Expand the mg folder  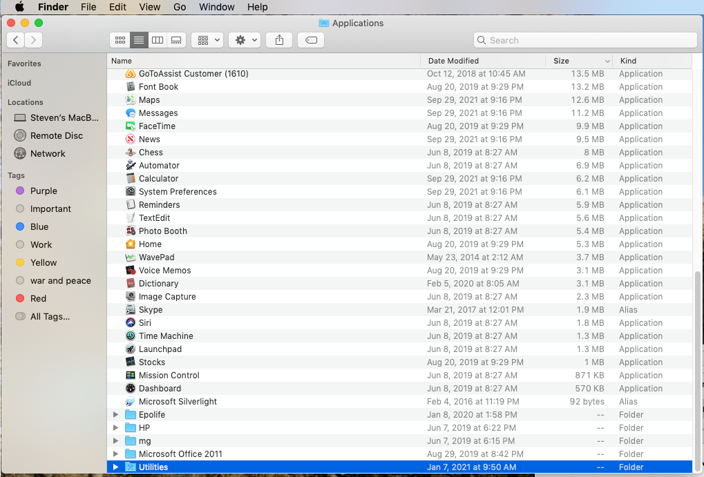(115, 440)
